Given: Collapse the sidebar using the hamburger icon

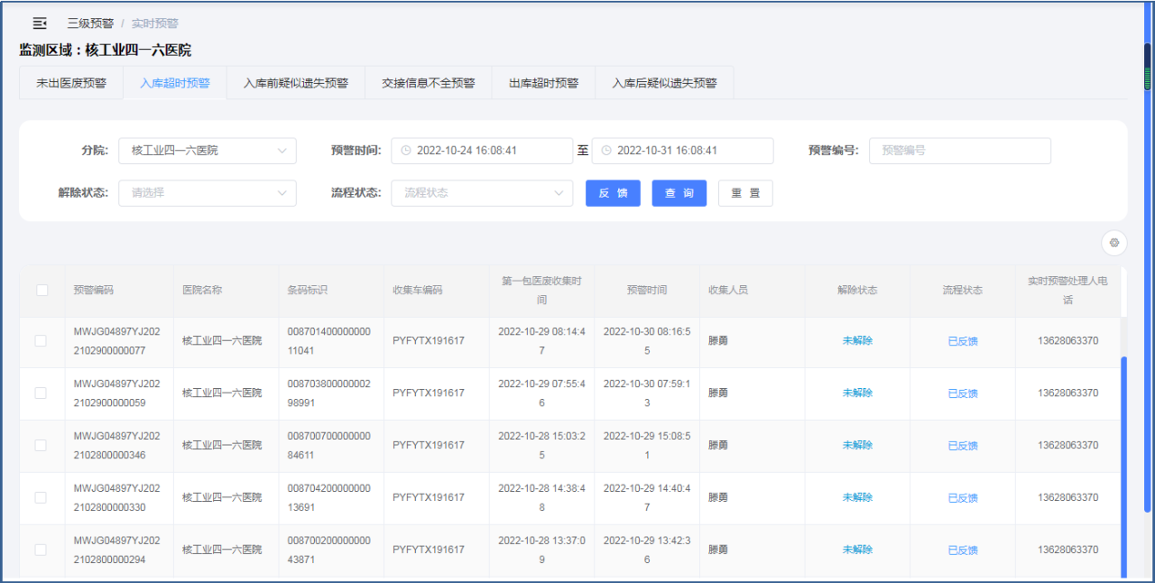Looking at the screenshot, I should pos(38,23).
